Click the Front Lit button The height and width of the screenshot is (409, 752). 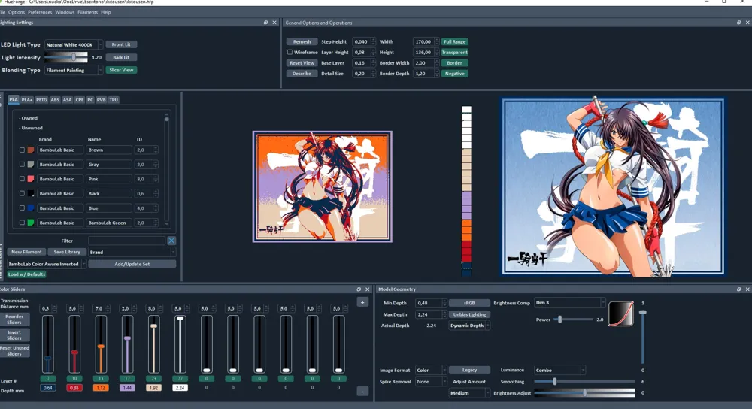tap(121, 44)
